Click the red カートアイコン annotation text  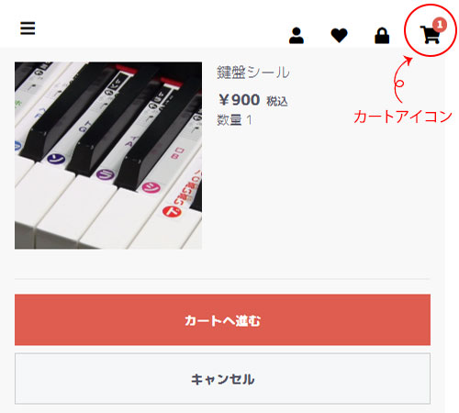403,117
